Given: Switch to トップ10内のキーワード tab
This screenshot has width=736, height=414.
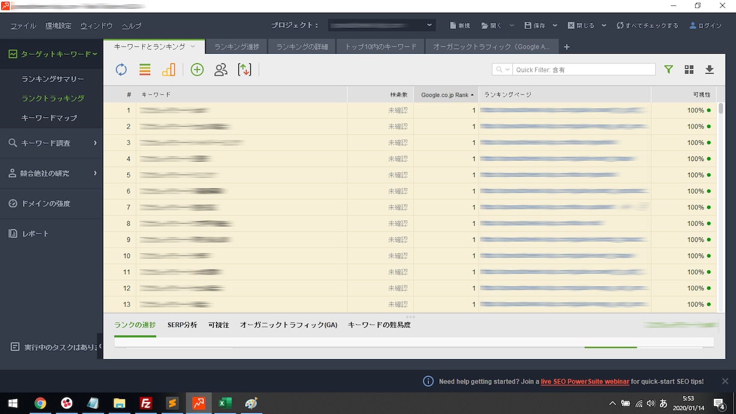Looking at the screenshot, I should (381, 46).
